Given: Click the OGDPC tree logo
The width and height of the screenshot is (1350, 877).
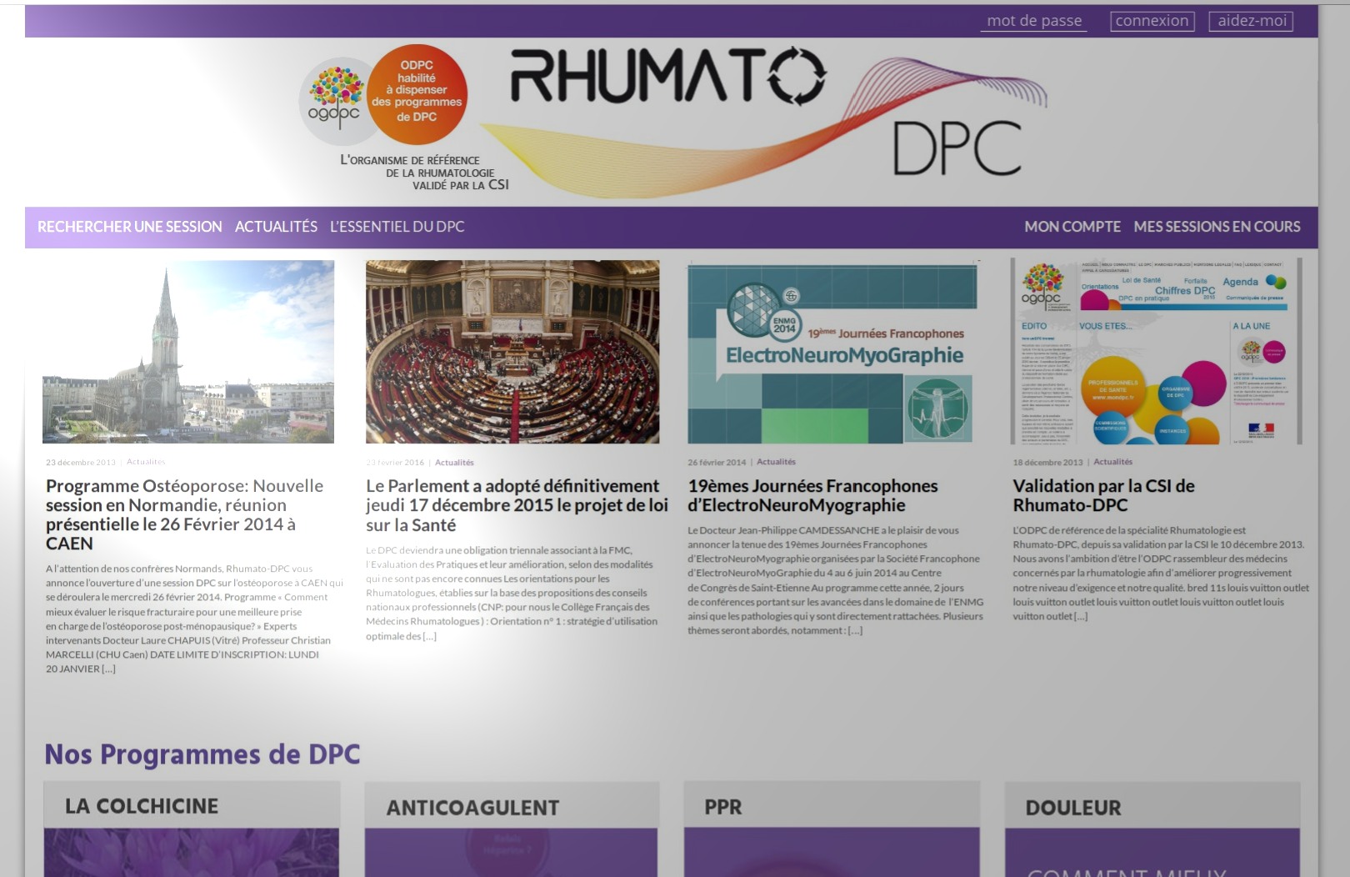Looking at the screenshot, I should (x=335, y=100).
